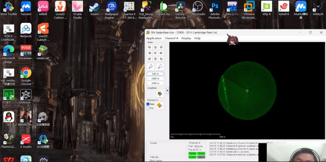This screenshot has height=162, width=326.
Task: Open UU加速器 desktop shortcut
Action: [x=43, y=141]
